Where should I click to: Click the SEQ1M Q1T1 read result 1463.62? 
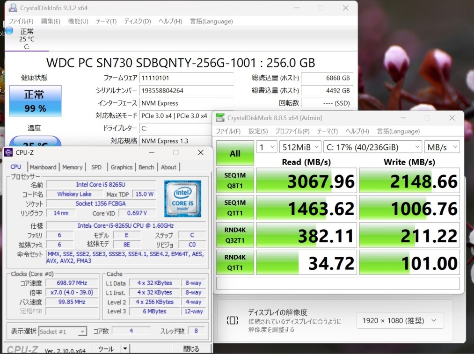306,208
